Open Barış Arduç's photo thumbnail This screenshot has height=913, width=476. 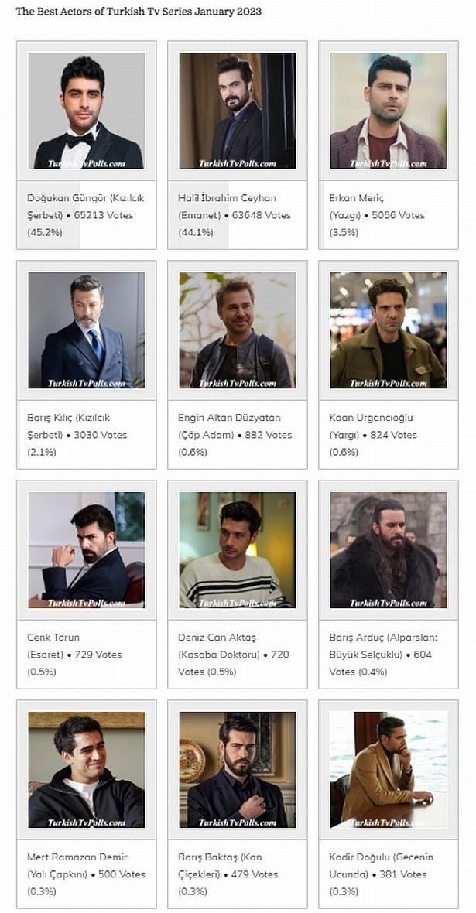tap(388, 550)
